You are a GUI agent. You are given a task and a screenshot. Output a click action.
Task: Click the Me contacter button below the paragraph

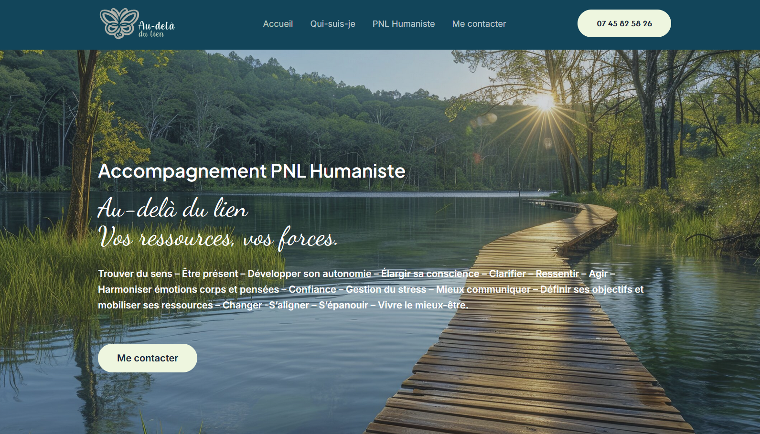point(148,358)
